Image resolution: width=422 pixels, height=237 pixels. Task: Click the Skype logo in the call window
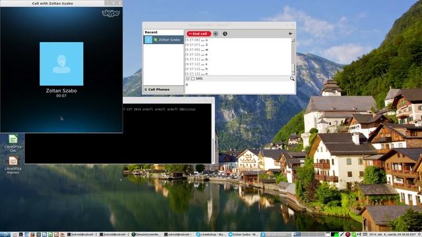(111, 13)
